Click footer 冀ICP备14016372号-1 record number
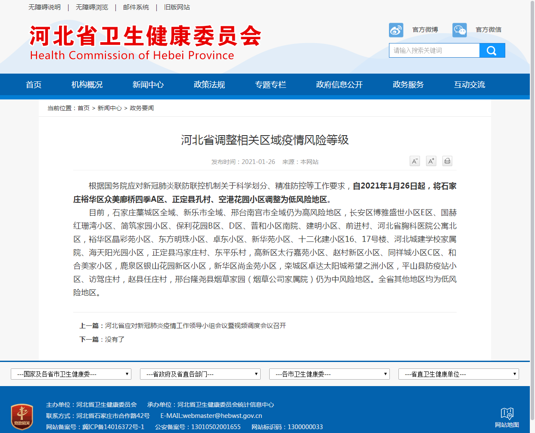 [113, 427]
